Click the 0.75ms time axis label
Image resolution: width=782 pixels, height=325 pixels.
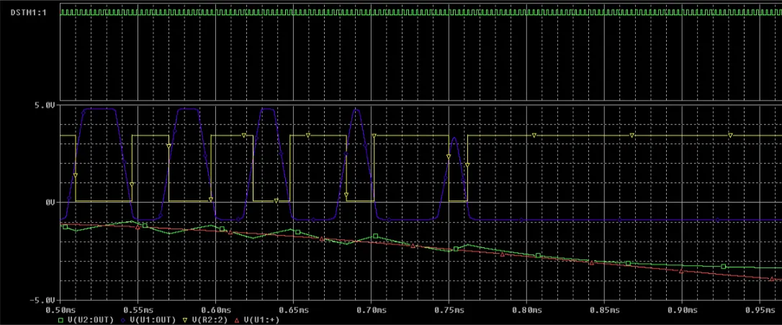[449, 308]
